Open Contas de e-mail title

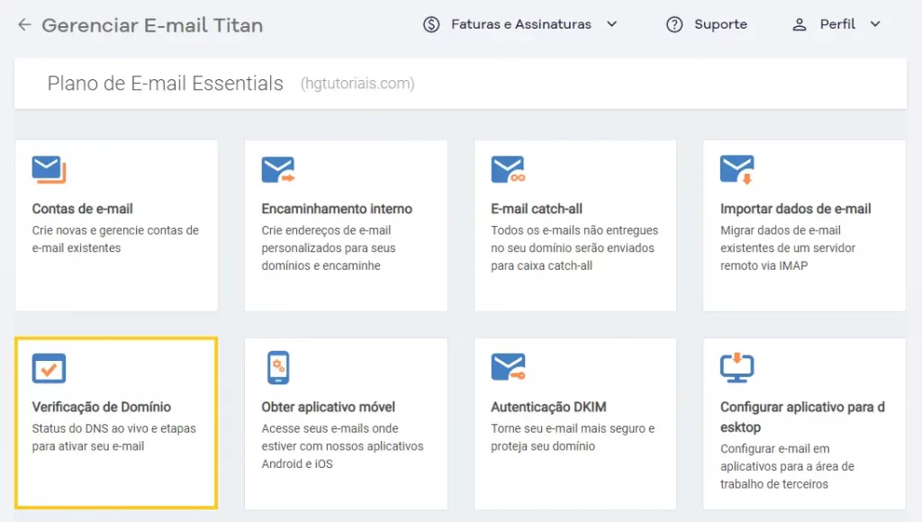[x=82, y=209]
